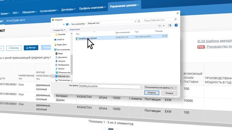Open the Управление ценами menu tab
Image resolution: width=232 pixels, height=130 pixels.
pyautogui.click(x=124, y=6)
